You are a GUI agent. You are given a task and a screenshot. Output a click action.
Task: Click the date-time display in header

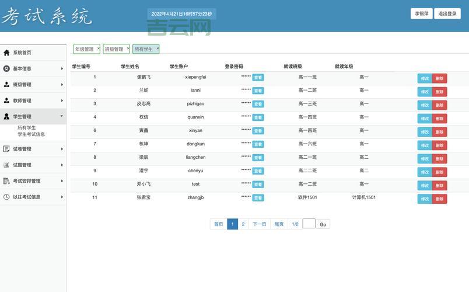click(181, 14)
